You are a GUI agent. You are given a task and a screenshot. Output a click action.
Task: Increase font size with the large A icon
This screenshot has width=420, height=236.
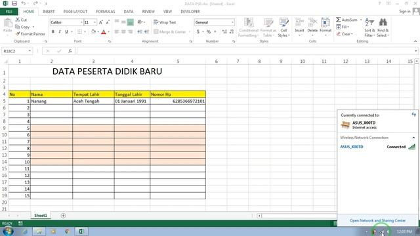(x=100, y=22)
